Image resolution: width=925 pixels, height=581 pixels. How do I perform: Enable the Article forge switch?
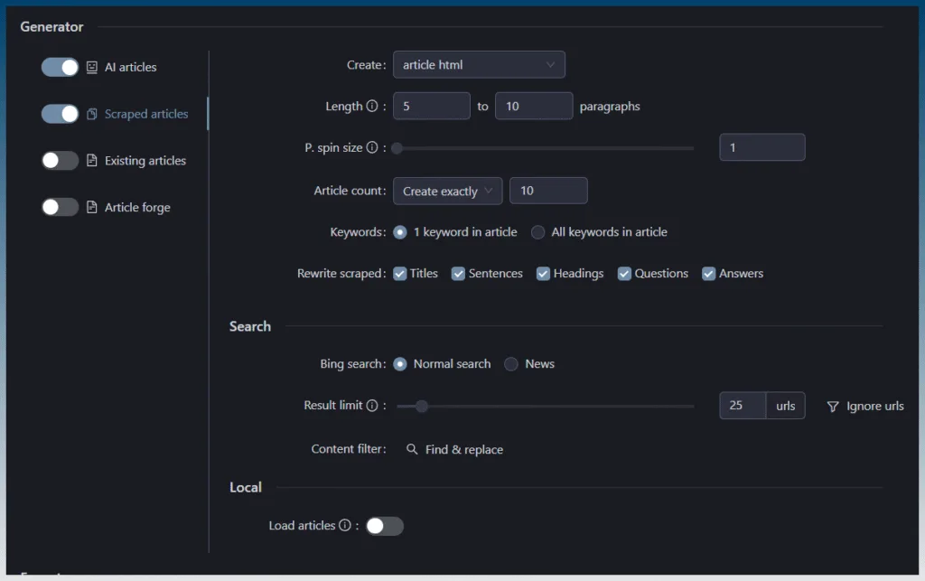[x=60, y=207]
